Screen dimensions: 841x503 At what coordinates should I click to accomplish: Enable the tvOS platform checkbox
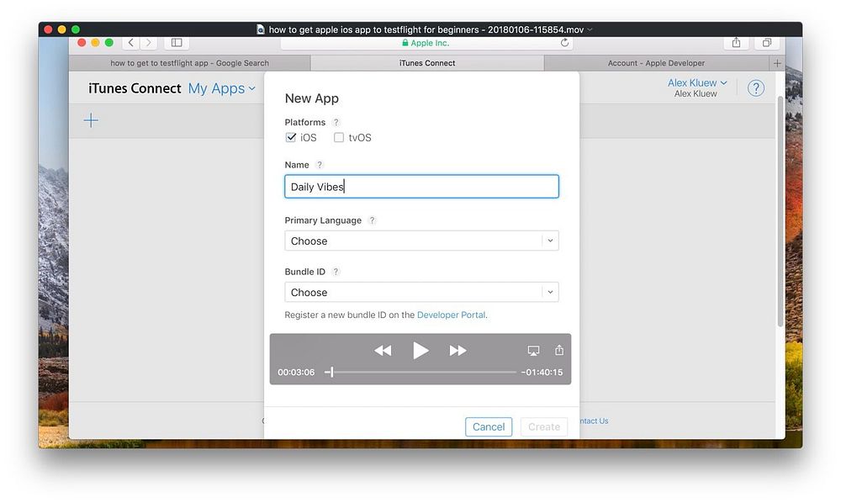point(338,137)
